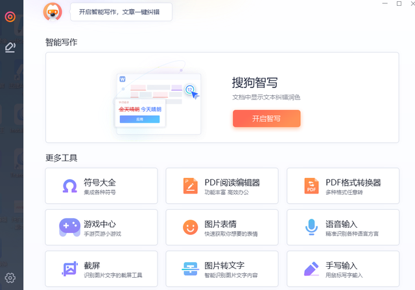The image size is (415, 290).
Task: Open the 游戏中心 tool title
Action: click(100, 224)
